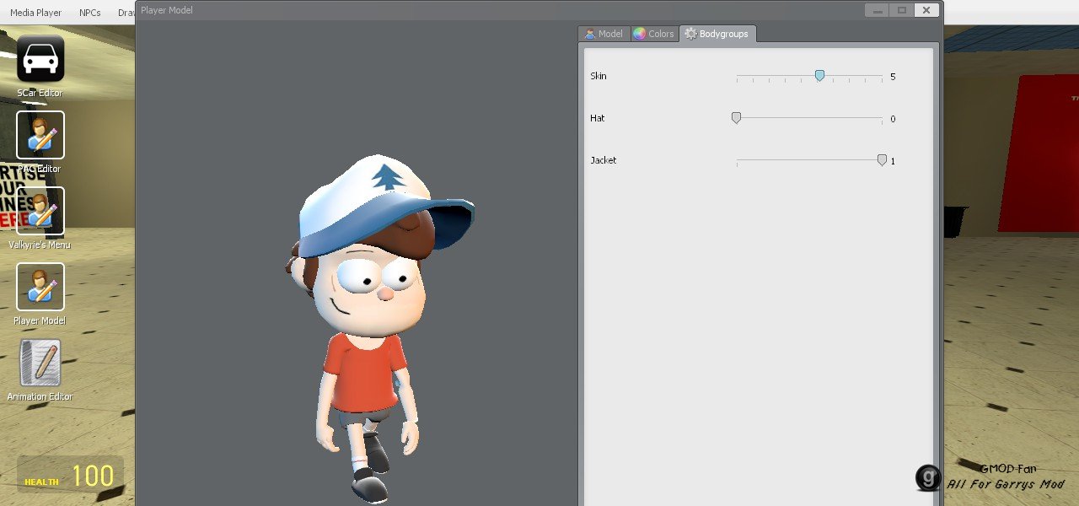This screenshot has height=506, width=1079.
Task: Click the Skin slider handle
Action: click(819, 76)
